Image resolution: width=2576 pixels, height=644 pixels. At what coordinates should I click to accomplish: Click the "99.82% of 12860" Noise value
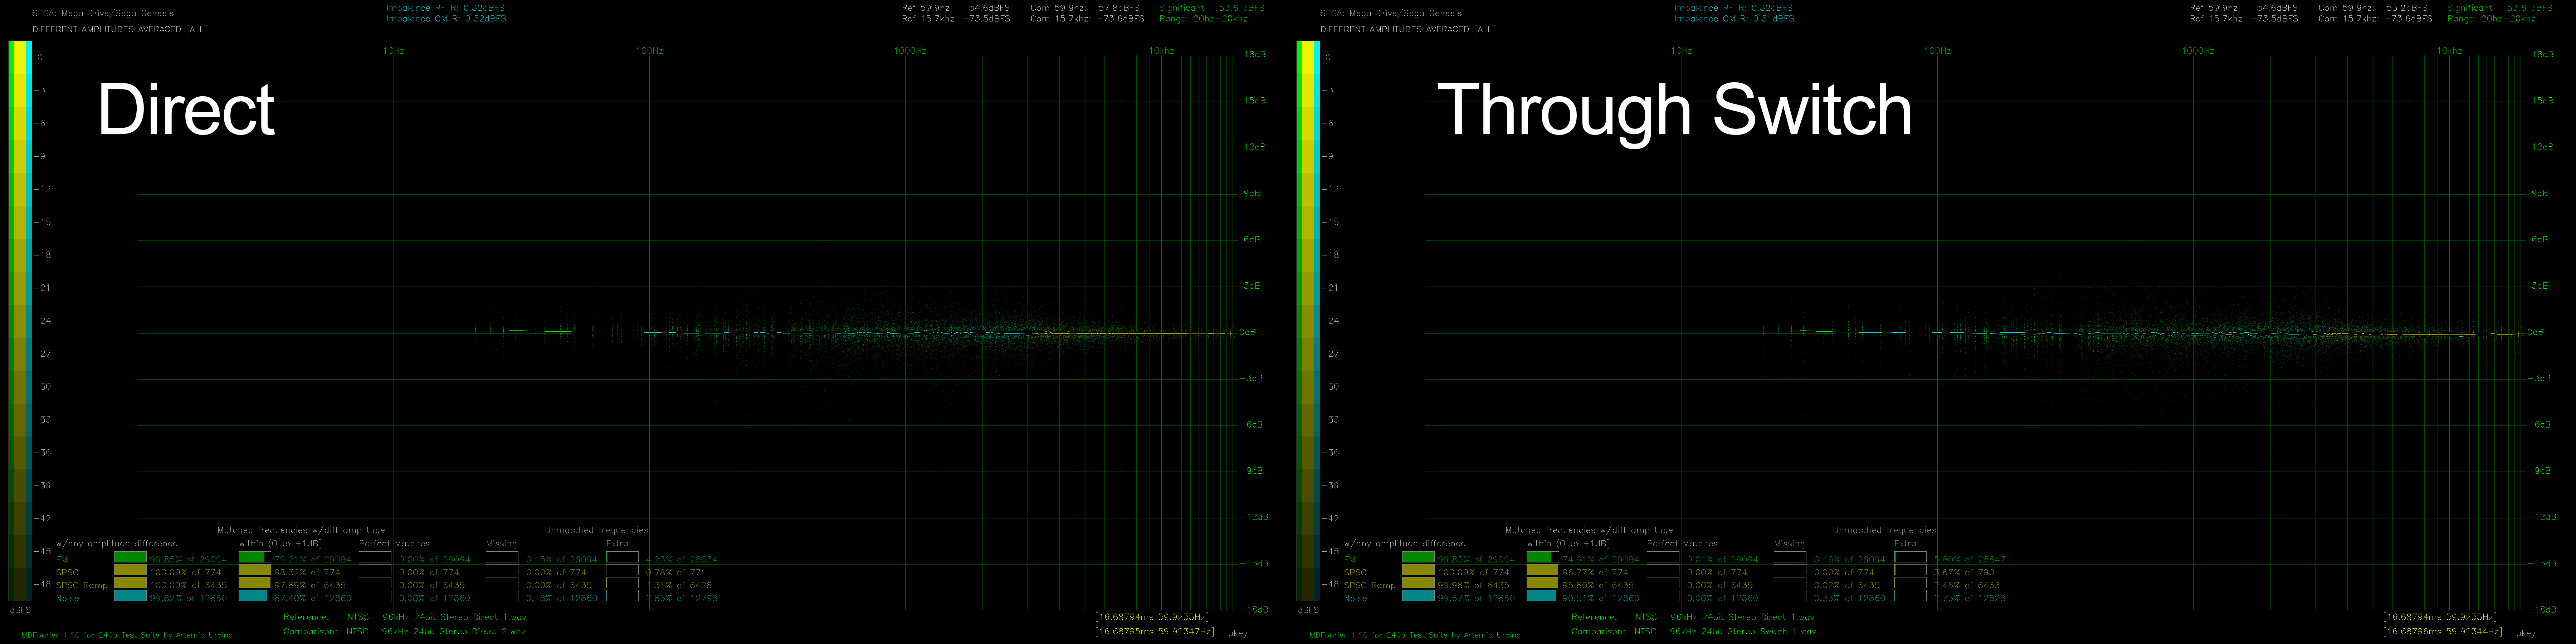point(188,599)
